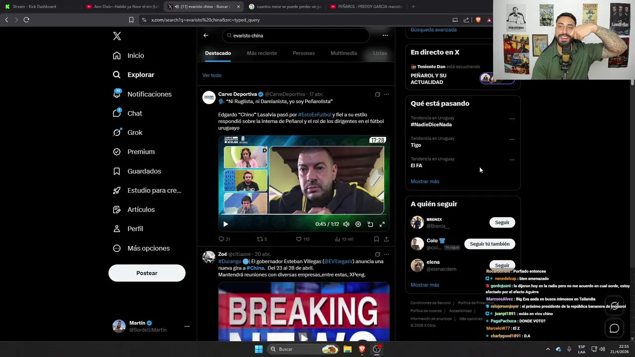Open a new browser tab
The width and height of the screenshot is (635, 357).
tap(413, 6)
